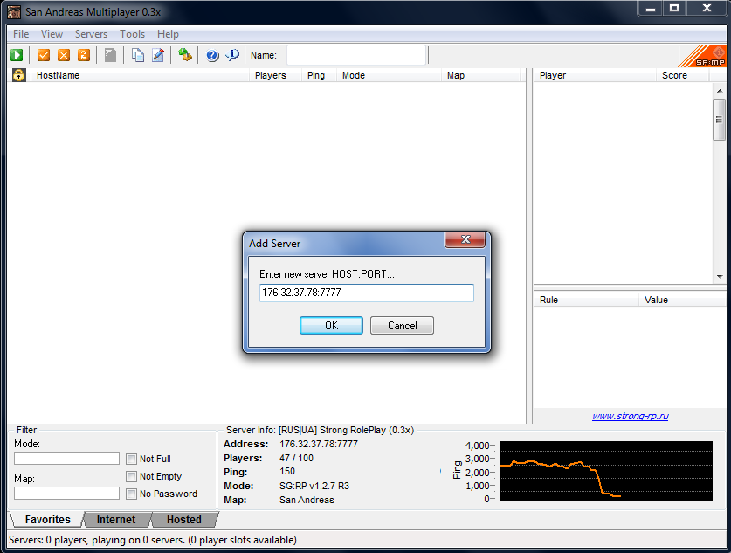Viewport: 731px width, 553px height.
Task: Click the status bar servers text
Action: point(153,540)
